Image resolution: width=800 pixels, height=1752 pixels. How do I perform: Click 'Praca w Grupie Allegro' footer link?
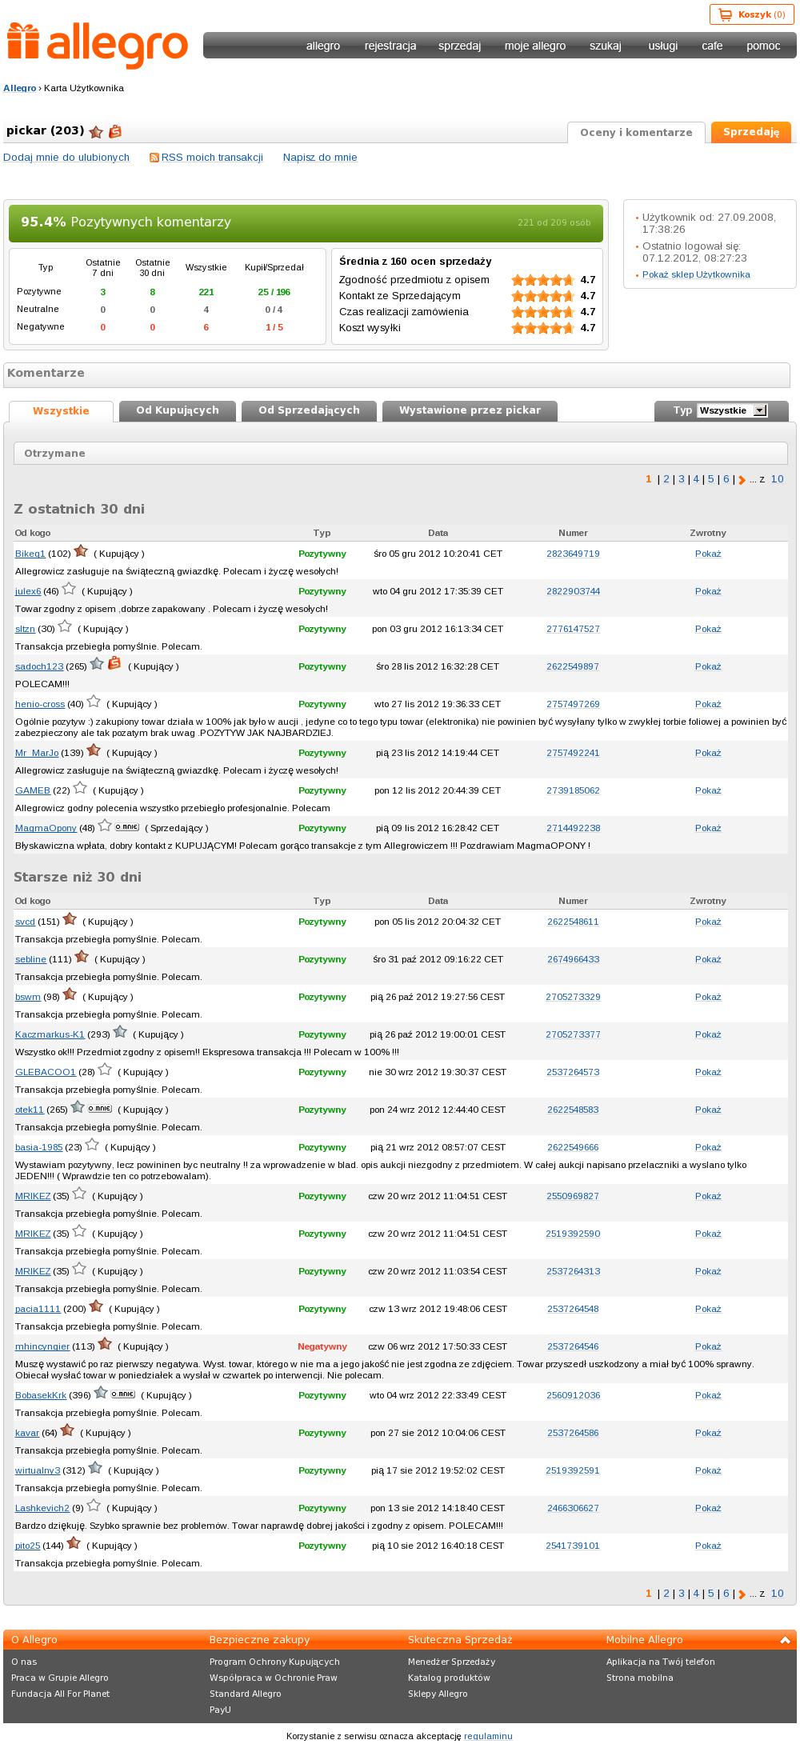[60, 1678]
